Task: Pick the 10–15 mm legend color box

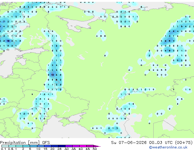Action: (x=41, y=146)
